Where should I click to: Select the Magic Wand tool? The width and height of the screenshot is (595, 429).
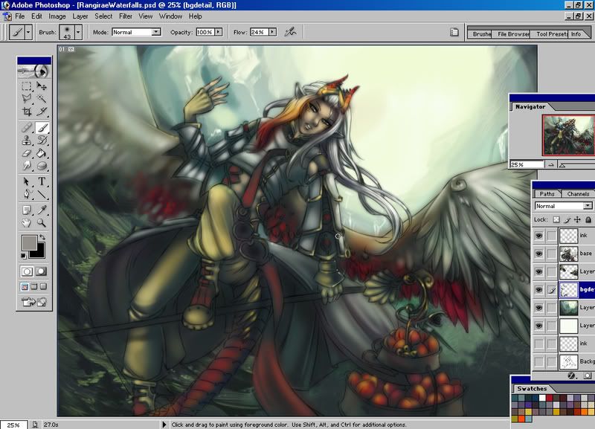click(x=42, y=99)
